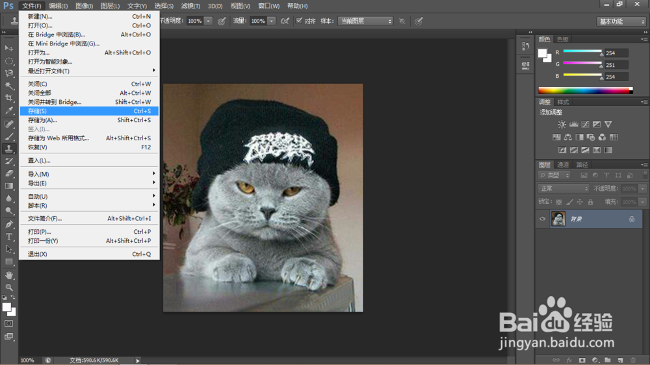Delete layer using the trash button
The height and width of the screenshot is (365, 650).
pyautogui.click(x=633, y=360)
